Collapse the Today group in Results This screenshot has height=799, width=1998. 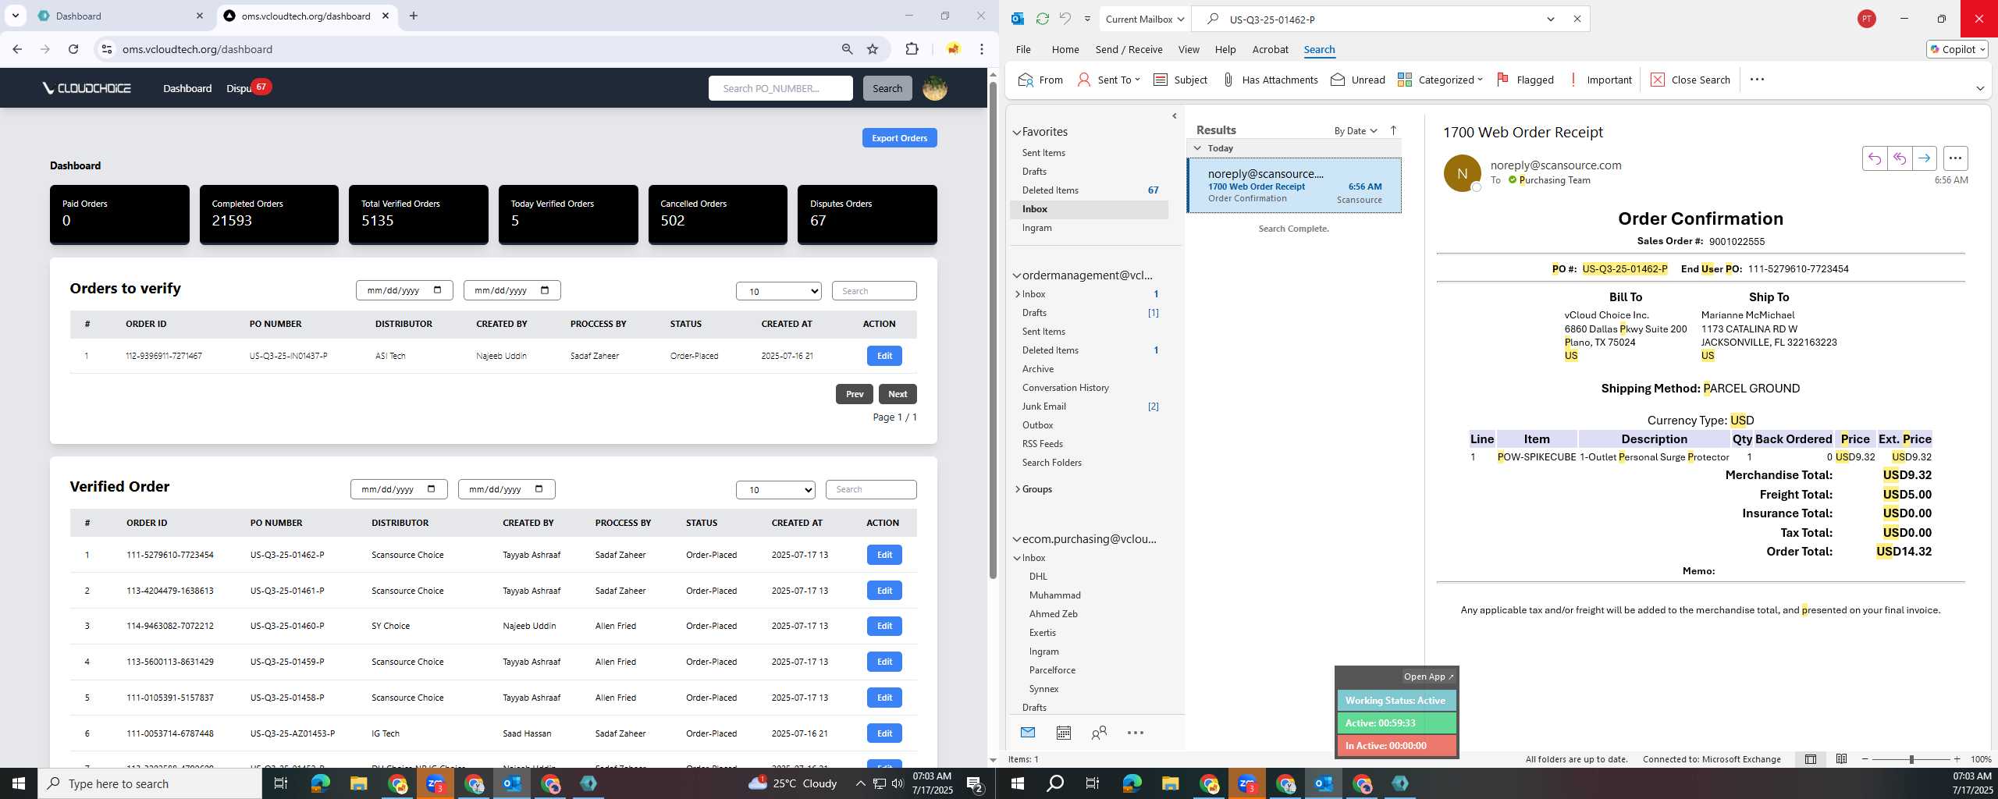[x=1197, y=148]
